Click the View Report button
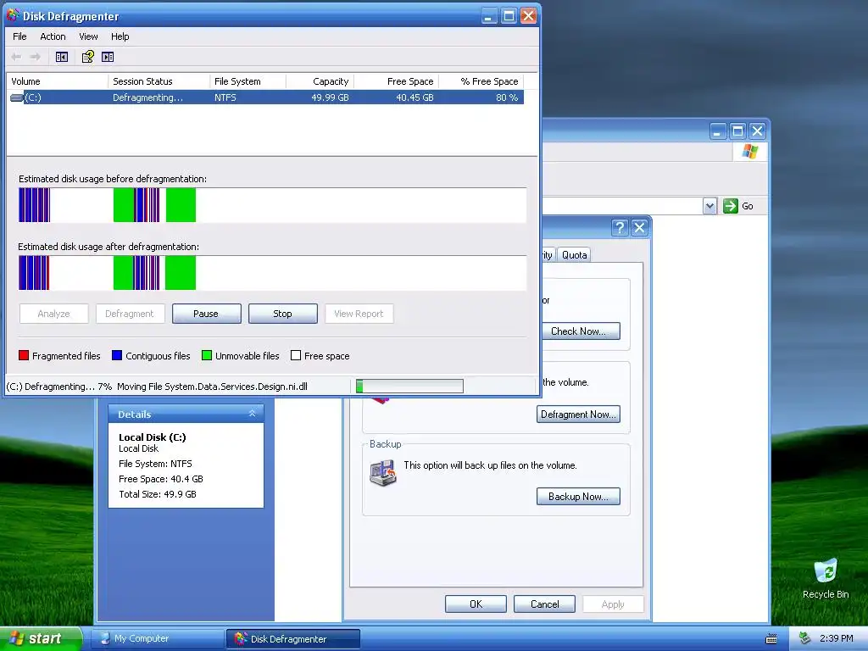This screenshot has height=651, width=868. [359, 314]
